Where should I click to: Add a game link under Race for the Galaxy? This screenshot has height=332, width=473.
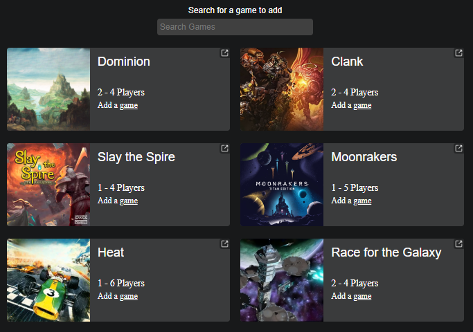pyautogui.click(x=351, y=296)
